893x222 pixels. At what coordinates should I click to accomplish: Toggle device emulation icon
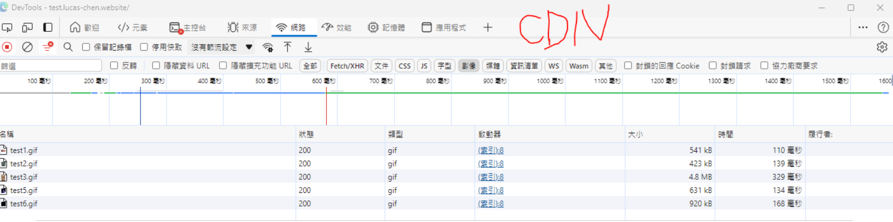pyautogui.click(x=27, y=27)
